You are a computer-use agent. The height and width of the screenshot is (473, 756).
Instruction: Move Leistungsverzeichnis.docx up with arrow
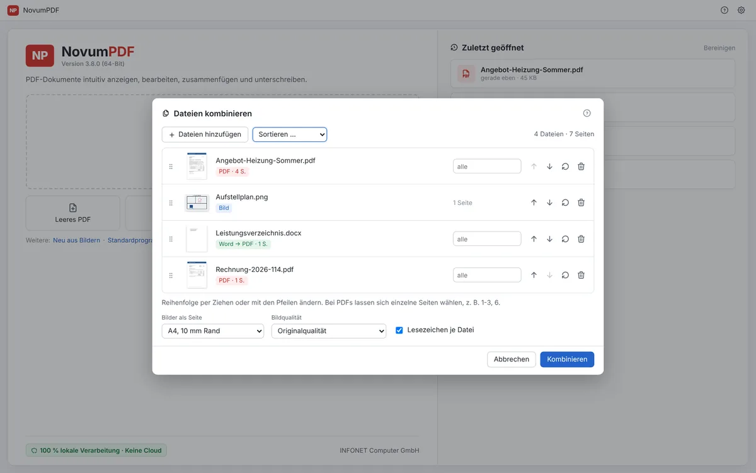(x=534, y=239)
